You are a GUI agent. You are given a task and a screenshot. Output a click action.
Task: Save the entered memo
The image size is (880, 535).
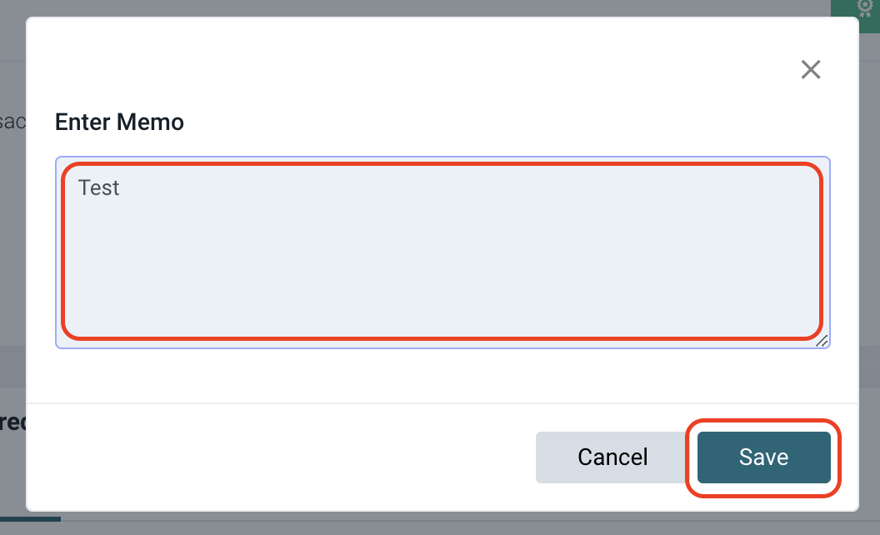[762, 457]
